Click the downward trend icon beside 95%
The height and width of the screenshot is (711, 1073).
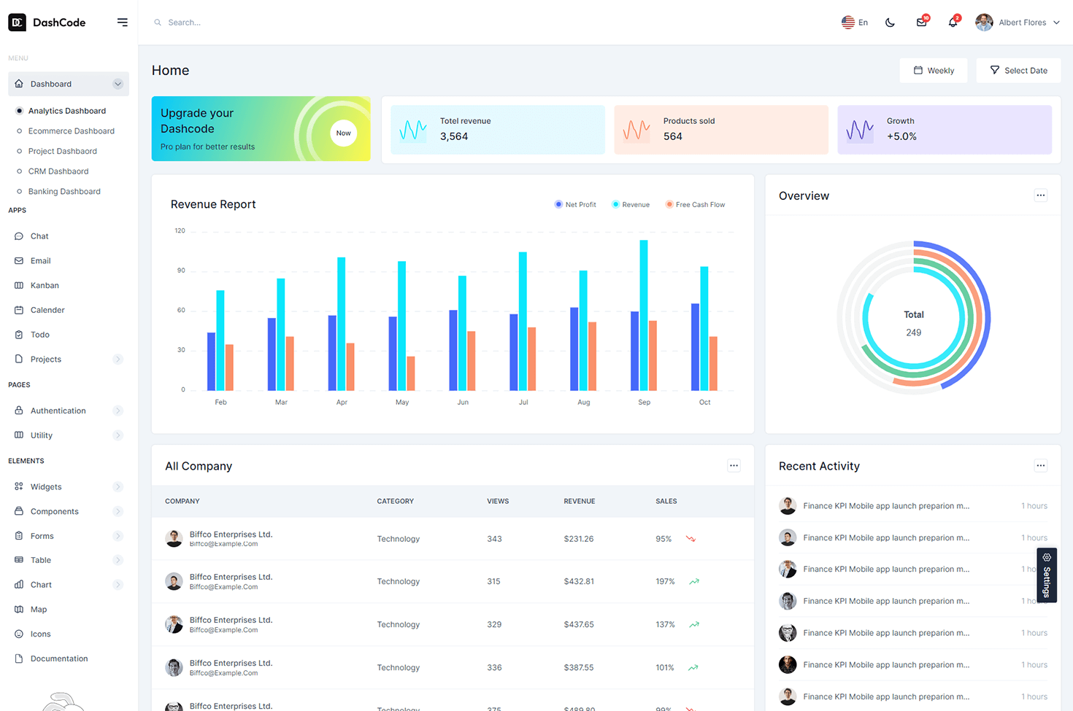[691, 539]
